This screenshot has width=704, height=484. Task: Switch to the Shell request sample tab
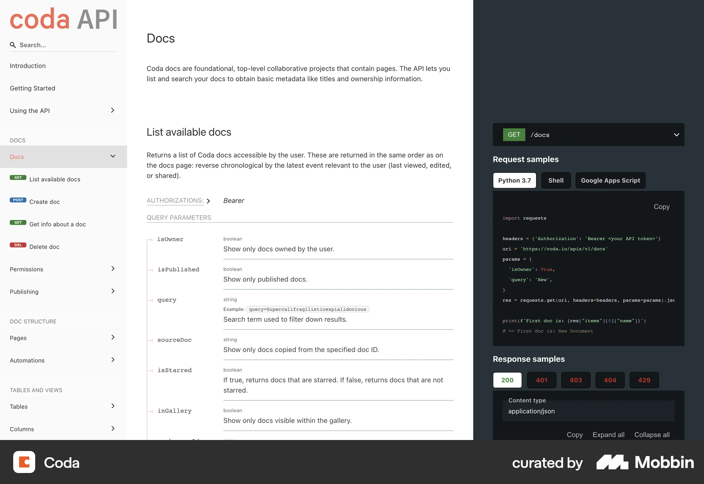click(555, 180)
